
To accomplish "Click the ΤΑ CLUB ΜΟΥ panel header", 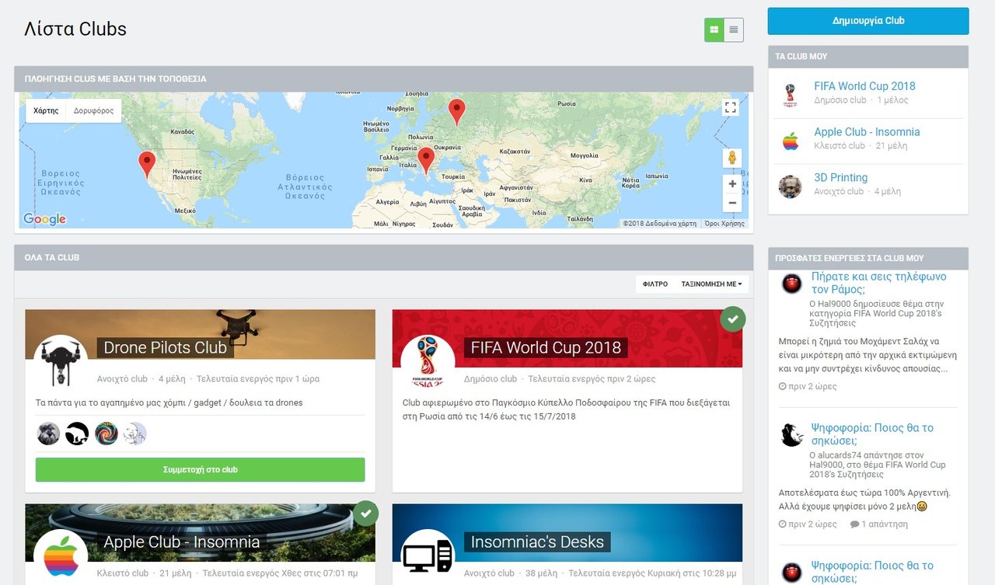I will click(868, 57).
